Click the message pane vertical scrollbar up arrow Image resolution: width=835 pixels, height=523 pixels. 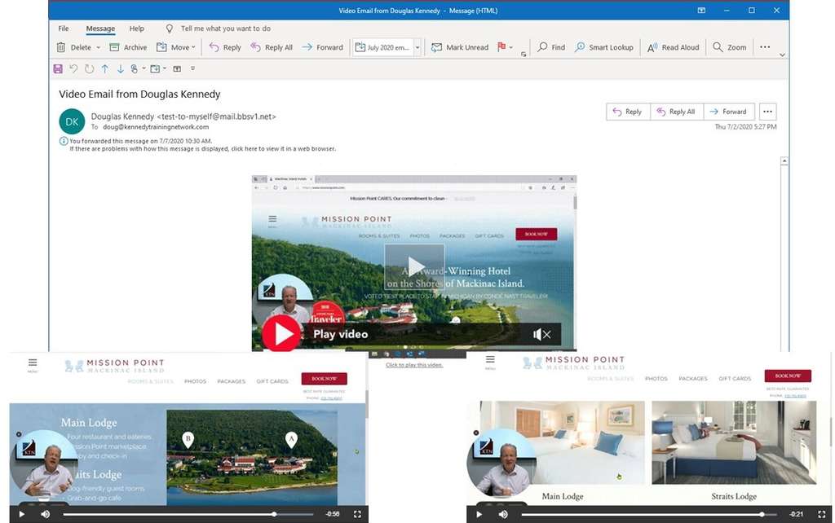(x=784, y=160)
